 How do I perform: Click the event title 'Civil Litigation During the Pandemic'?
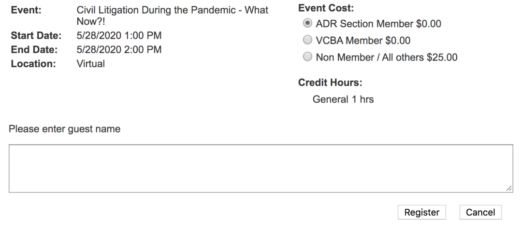click(173, 11)
